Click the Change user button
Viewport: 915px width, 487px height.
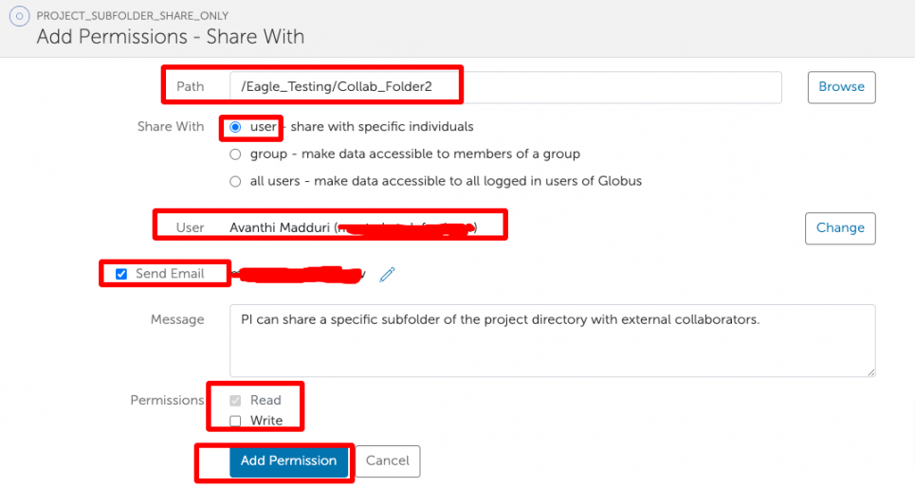(x=839, y=227)
